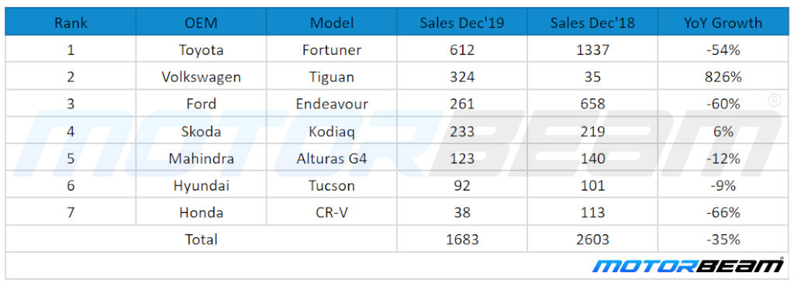The image size is (794, 286).
Task: Click the total 1683 sales value
Action: click(462, 239)
